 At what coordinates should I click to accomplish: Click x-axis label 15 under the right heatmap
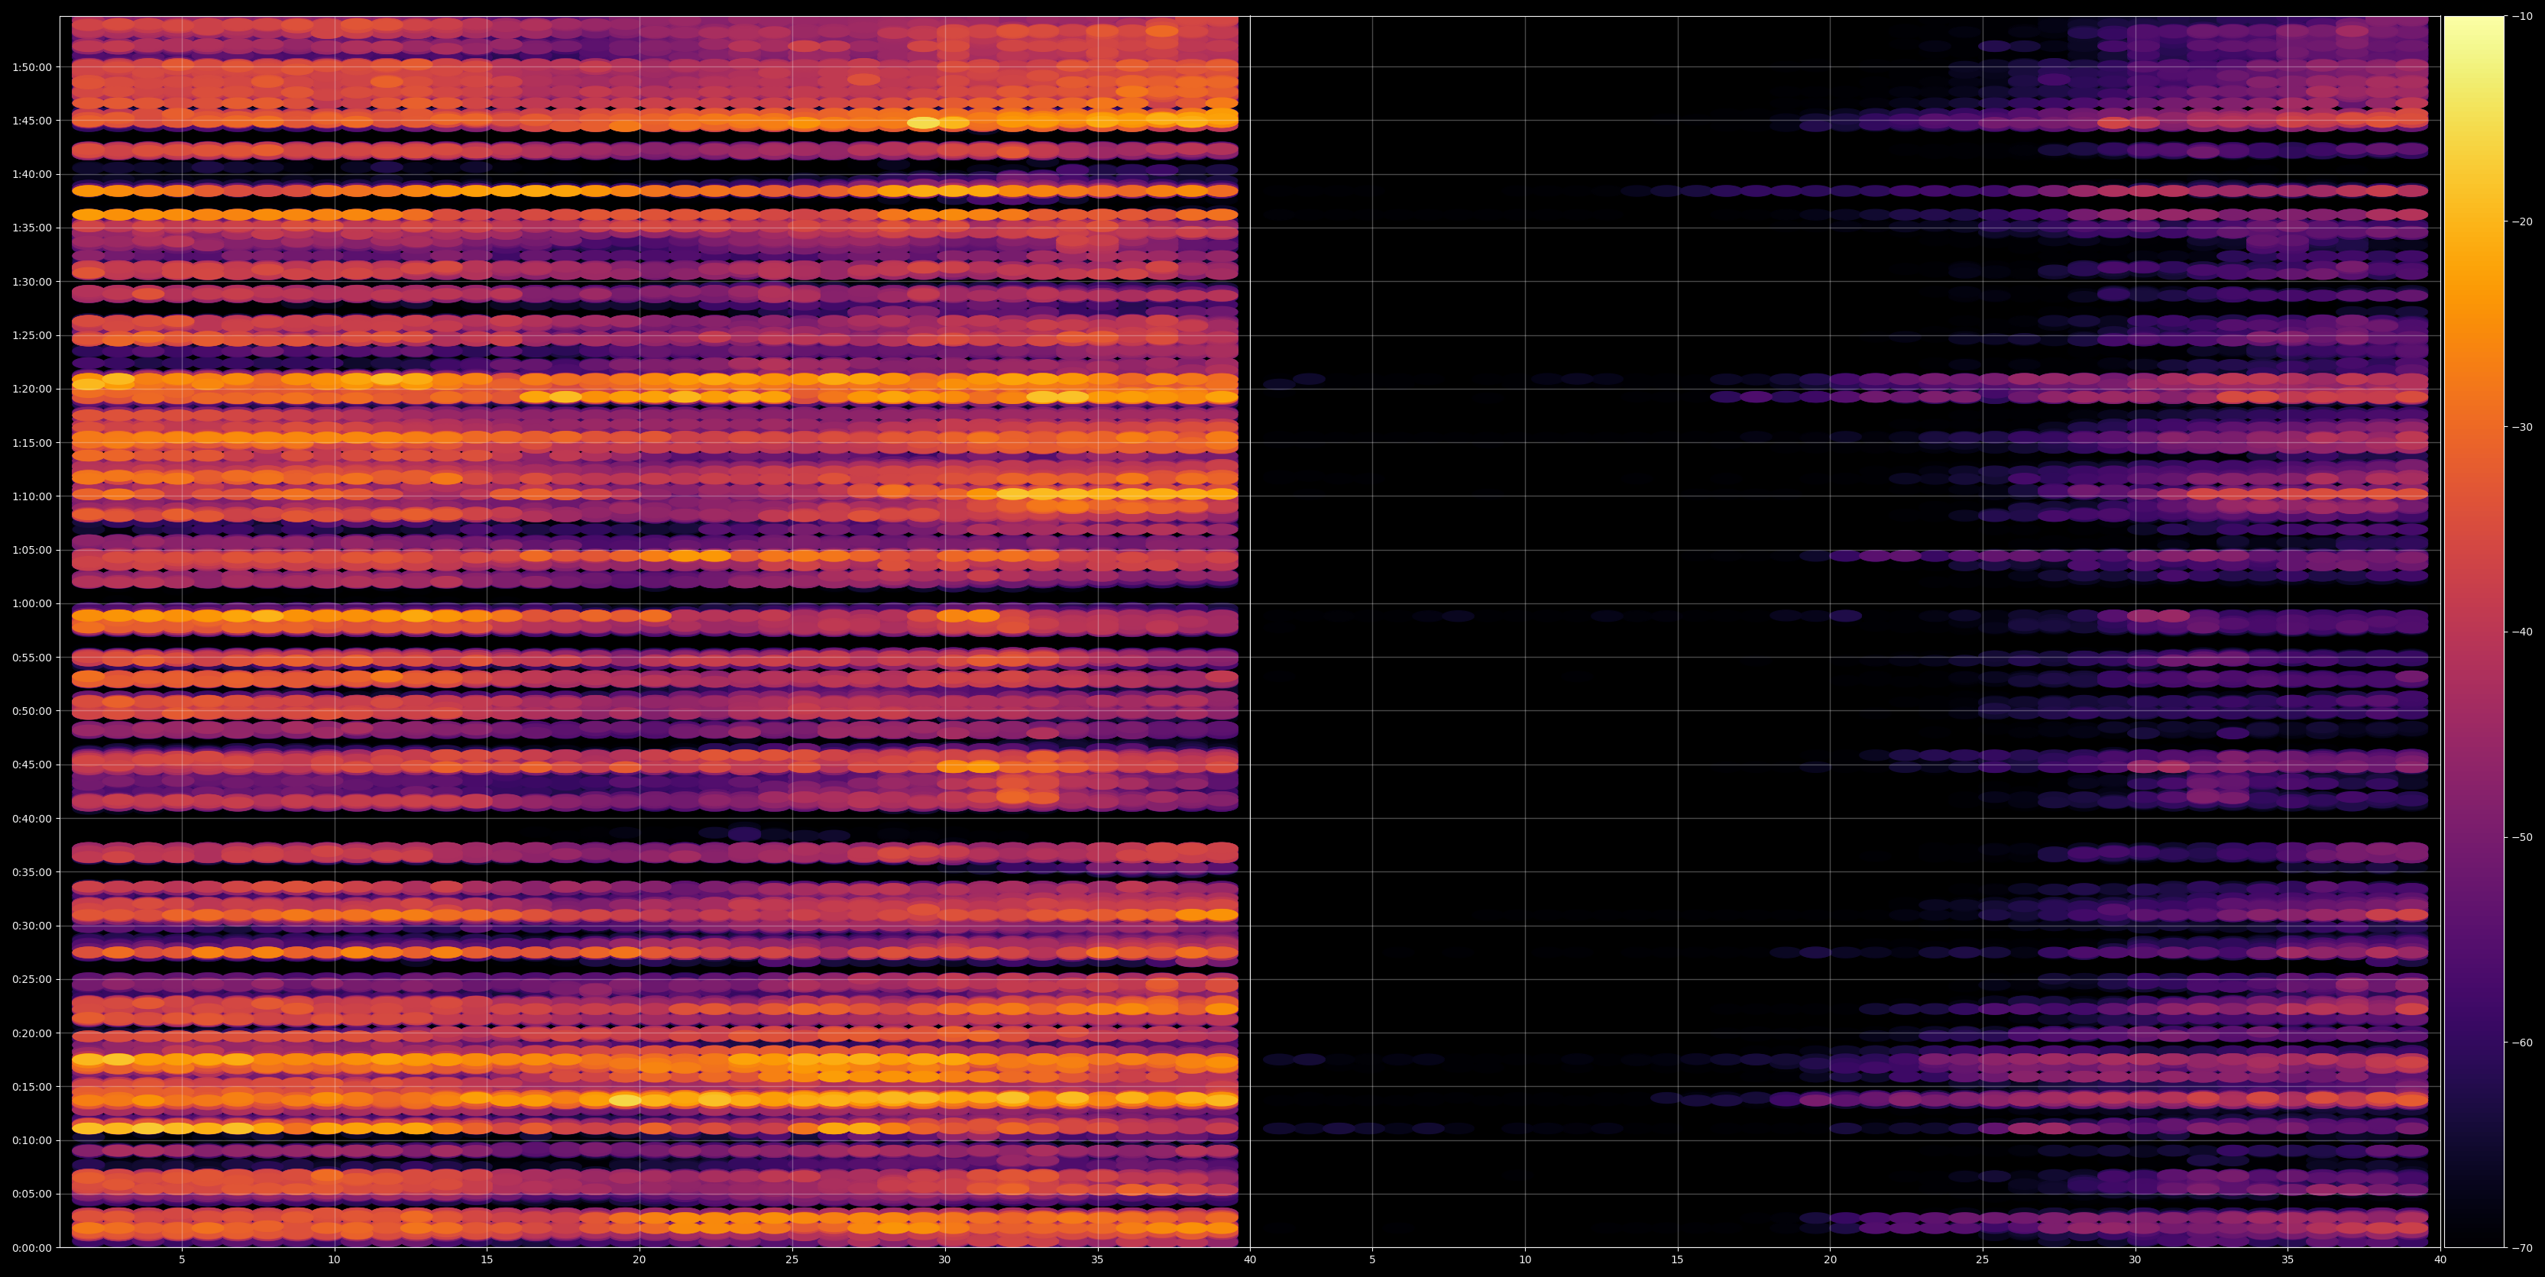tap(1678, 1260)
